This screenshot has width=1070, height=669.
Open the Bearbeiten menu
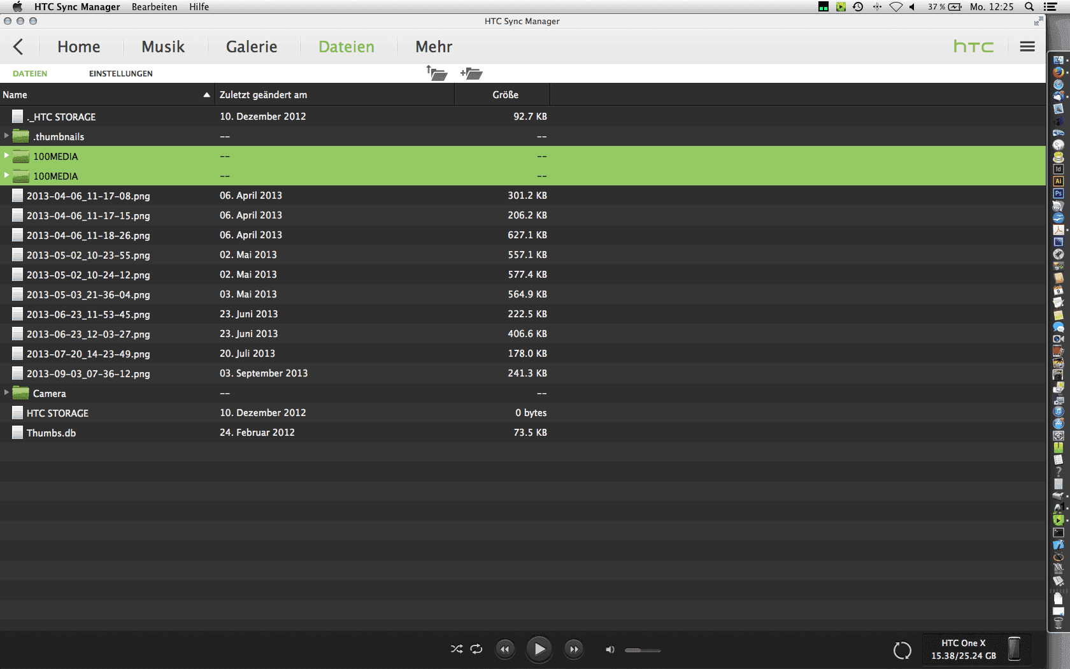tap(155, 7)
